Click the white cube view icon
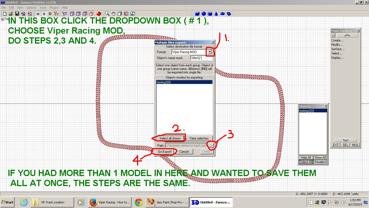This screenshot has width=369, height=208. [120, 14]
